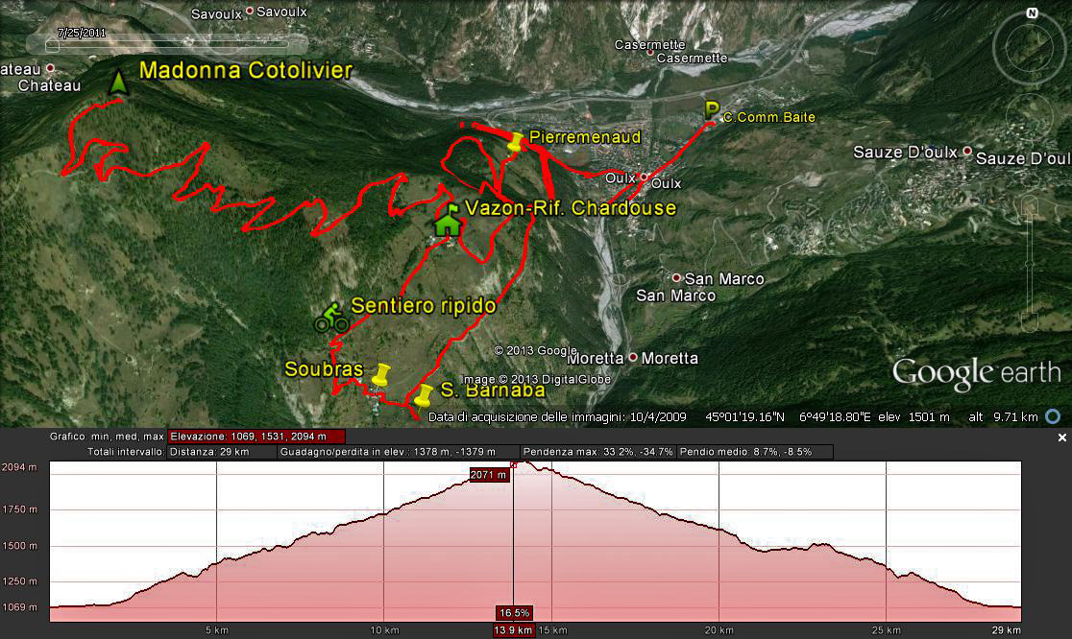Click the Madonna Cotolivier green arrow marker

point(119,83)
